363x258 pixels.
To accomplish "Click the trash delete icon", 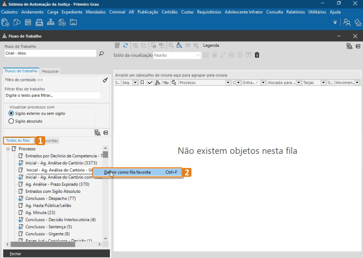I will click(257, 55).
